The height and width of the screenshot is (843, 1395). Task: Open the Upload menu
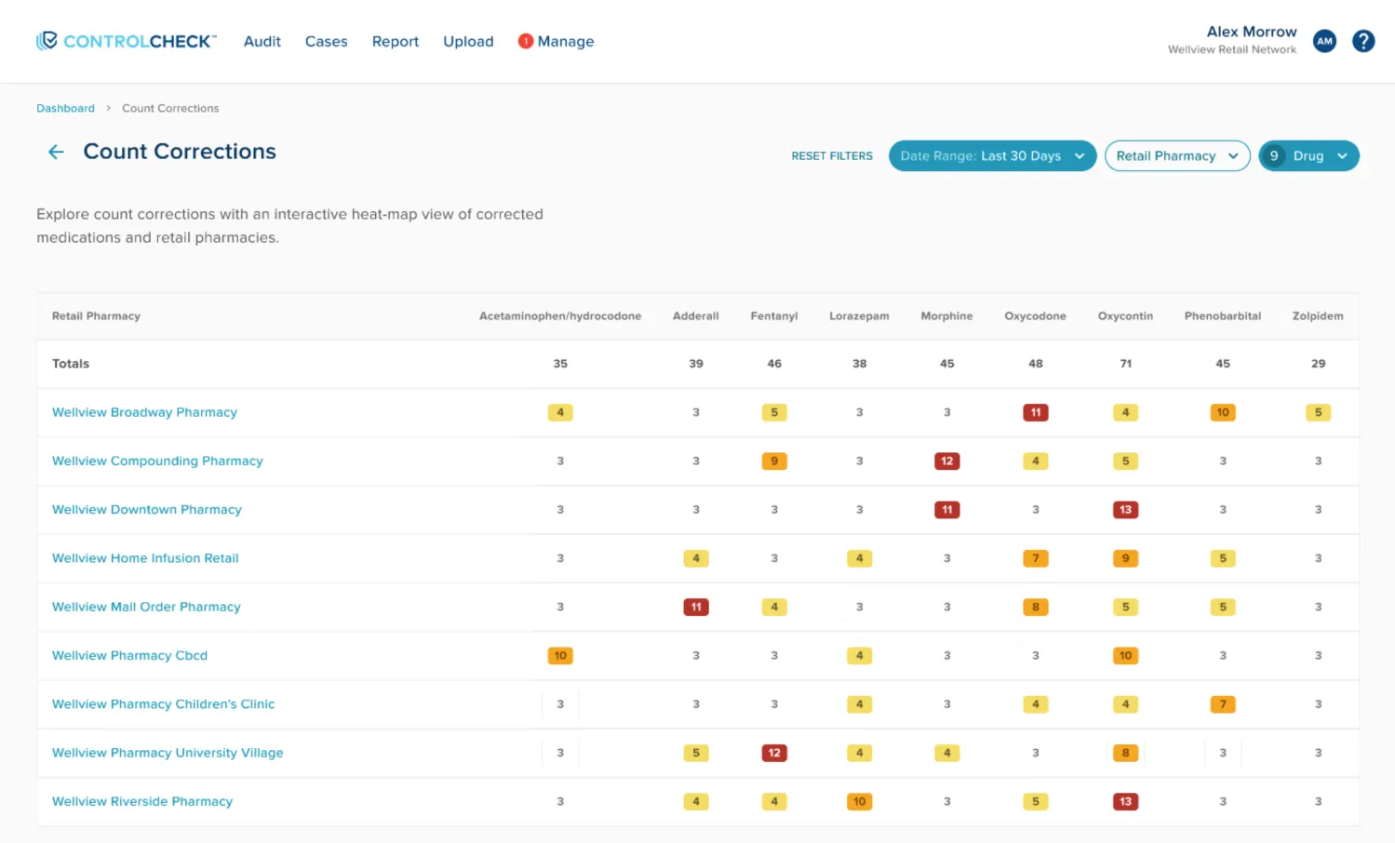(468, 42)
